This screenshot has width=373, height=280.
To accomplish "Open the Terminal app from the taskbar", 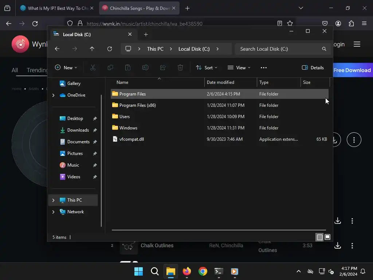I will [x=219, y=271].
